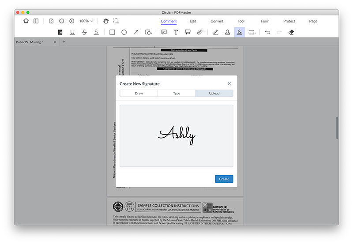
Task: Click the Undo arrow
Action: (x=267, y=32)
